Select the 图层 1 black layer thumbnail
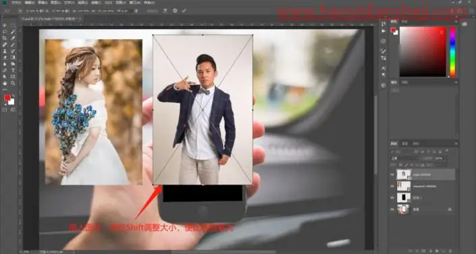Viewport: 476px width, 254px height. (404, 197)
